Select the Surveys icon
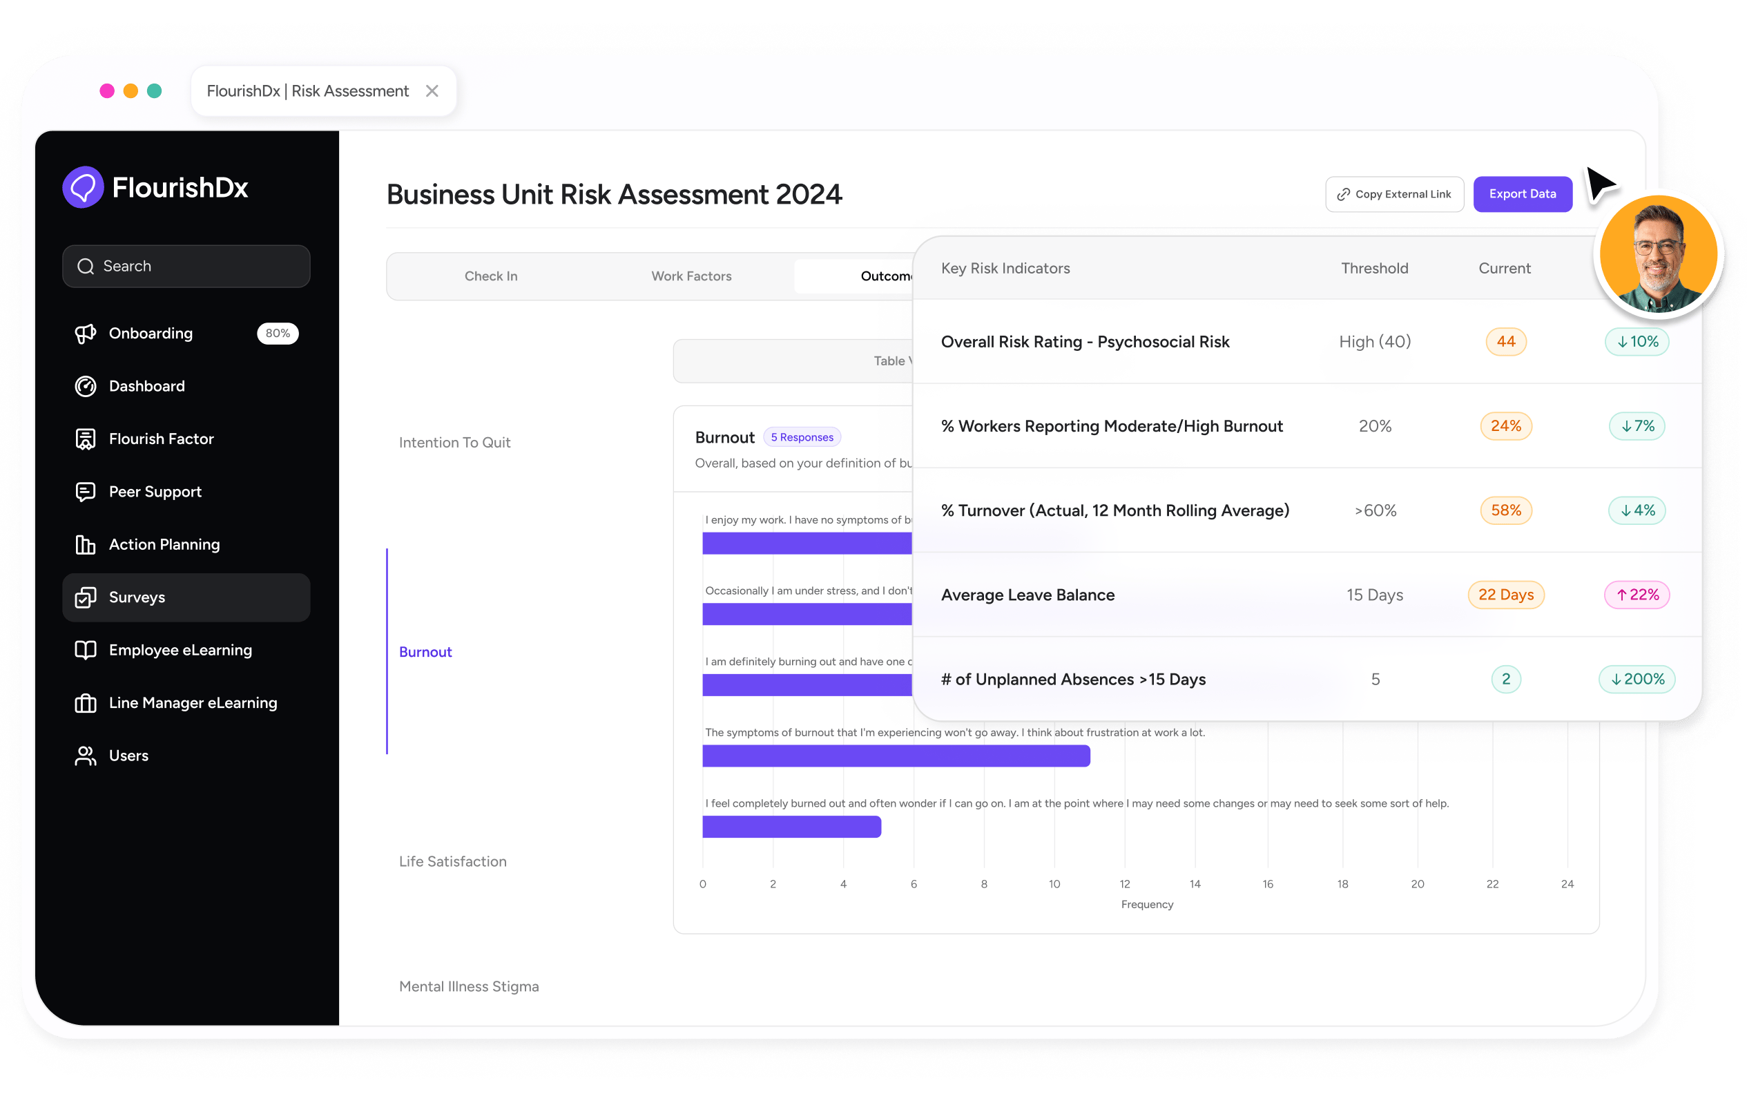Screen dimensions: 1747x1094 86,597
